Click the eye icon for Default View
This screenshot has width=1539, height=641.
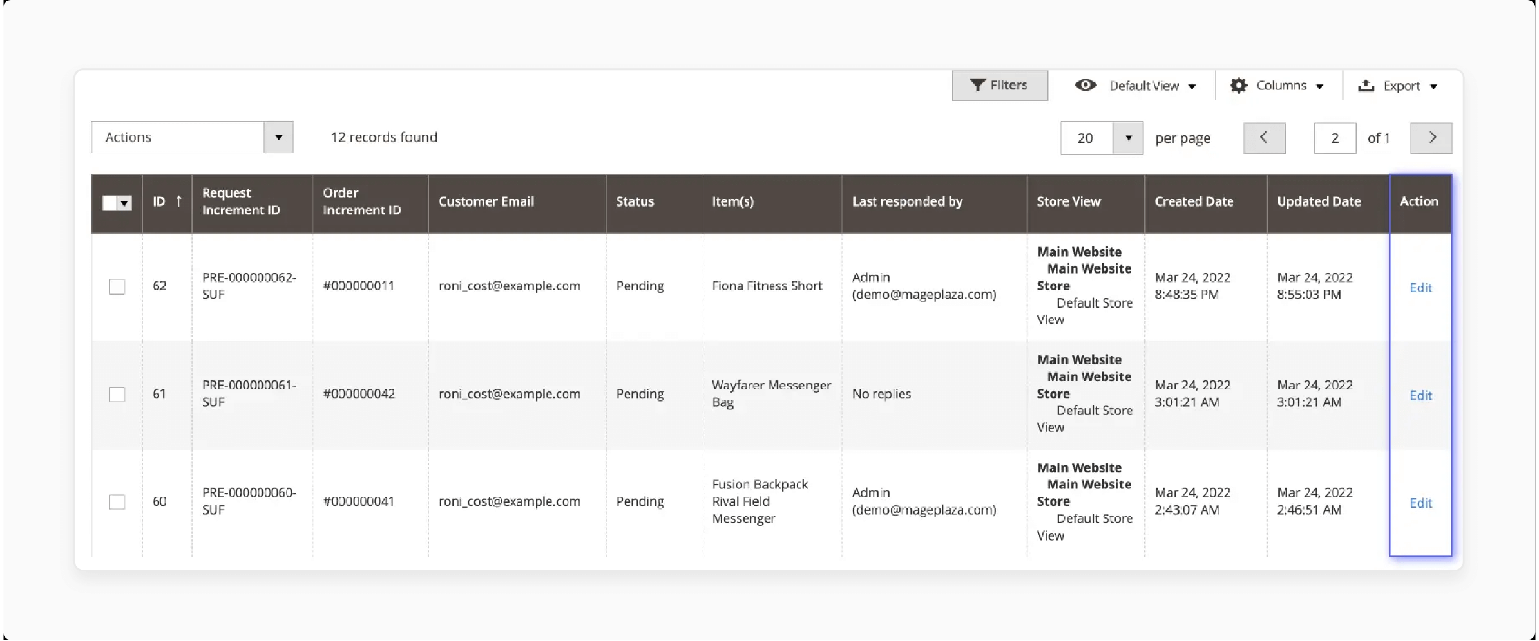pos(1085,85)
